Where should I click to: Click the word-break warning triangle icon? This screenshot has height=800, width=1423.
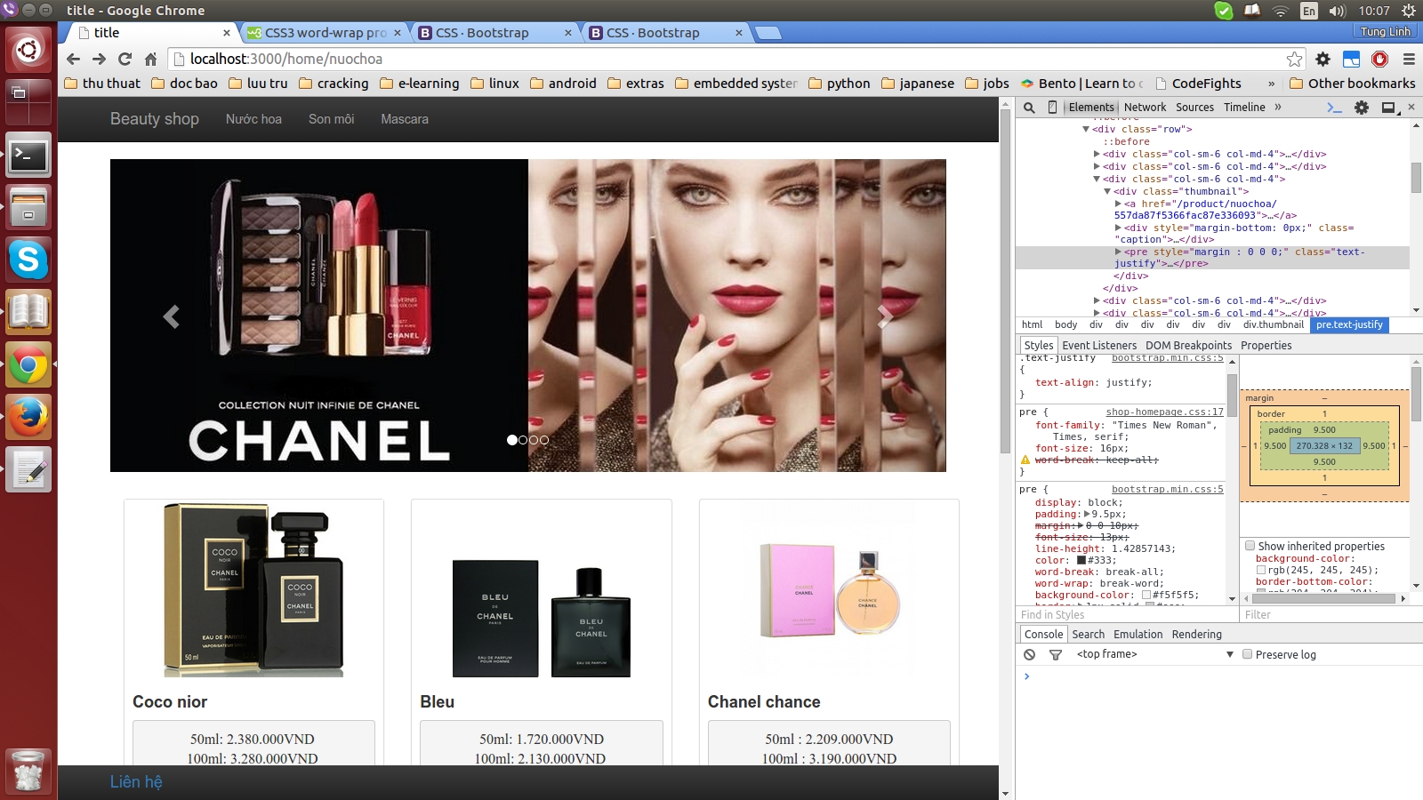pyautogui.click(x=1025, y=460)
